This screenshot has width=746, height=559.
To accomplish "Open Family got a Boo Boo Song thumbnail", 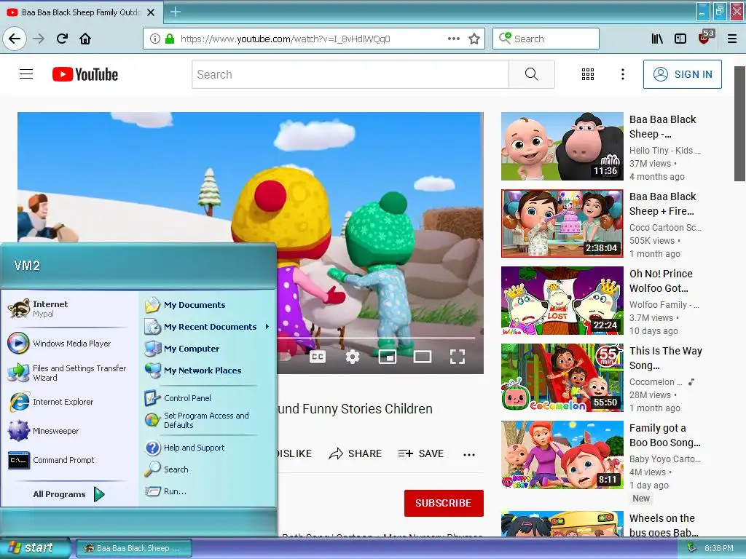I will click(x=562, y=455).
